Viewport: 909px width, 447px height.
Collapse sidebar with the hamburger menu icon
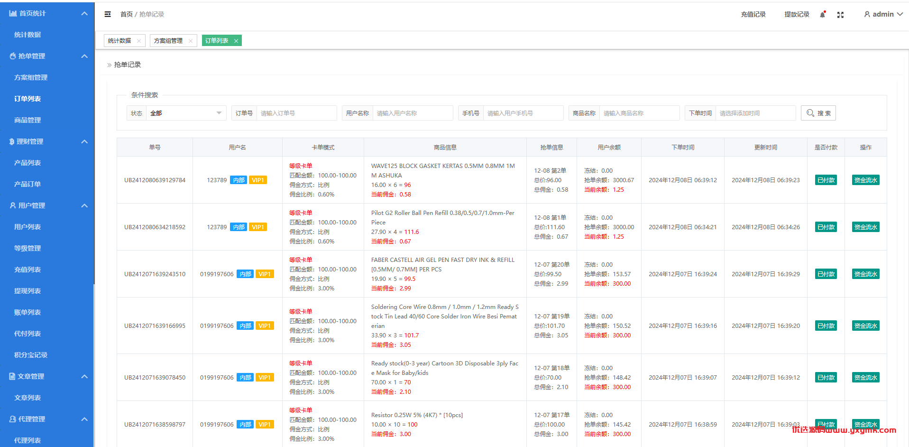pyautogui.click(x=108, y=14)
